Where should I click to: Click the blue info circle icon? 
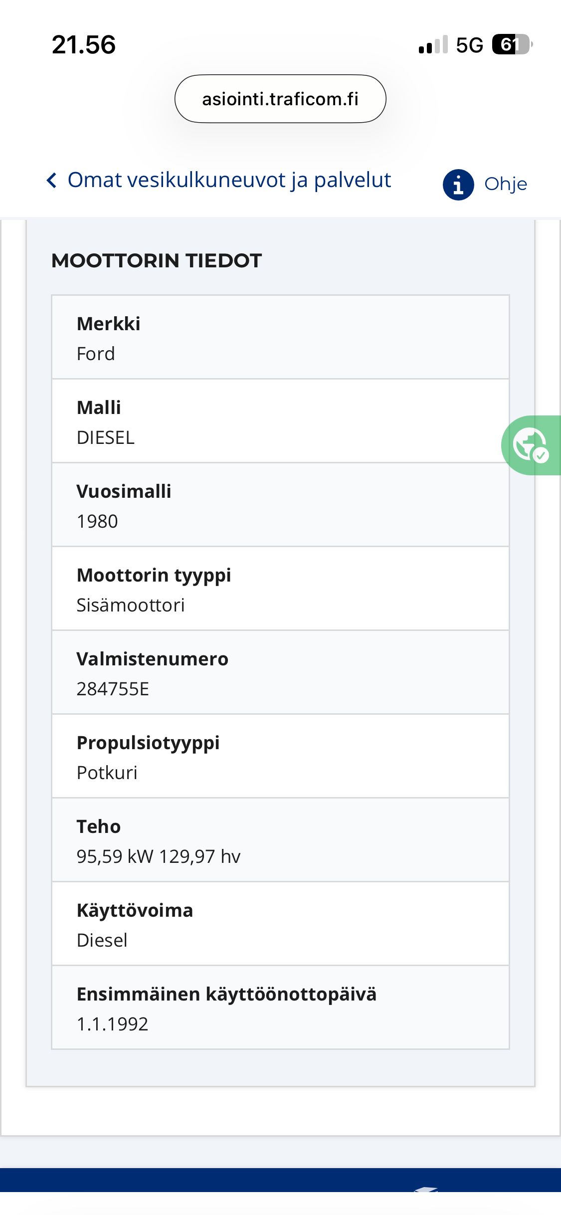(458, 185)
